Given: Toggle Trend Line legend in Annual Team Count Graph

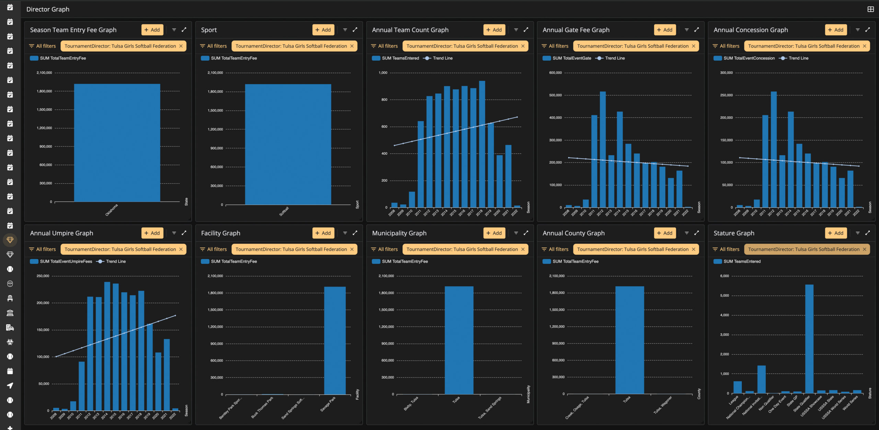Looking at the screenshot, I should coord(438,58).
